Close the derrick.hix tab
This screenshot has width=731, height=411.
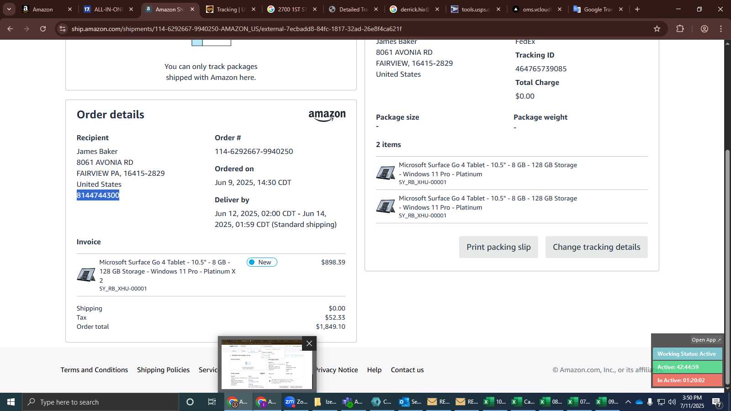click(x=437, y=9)
